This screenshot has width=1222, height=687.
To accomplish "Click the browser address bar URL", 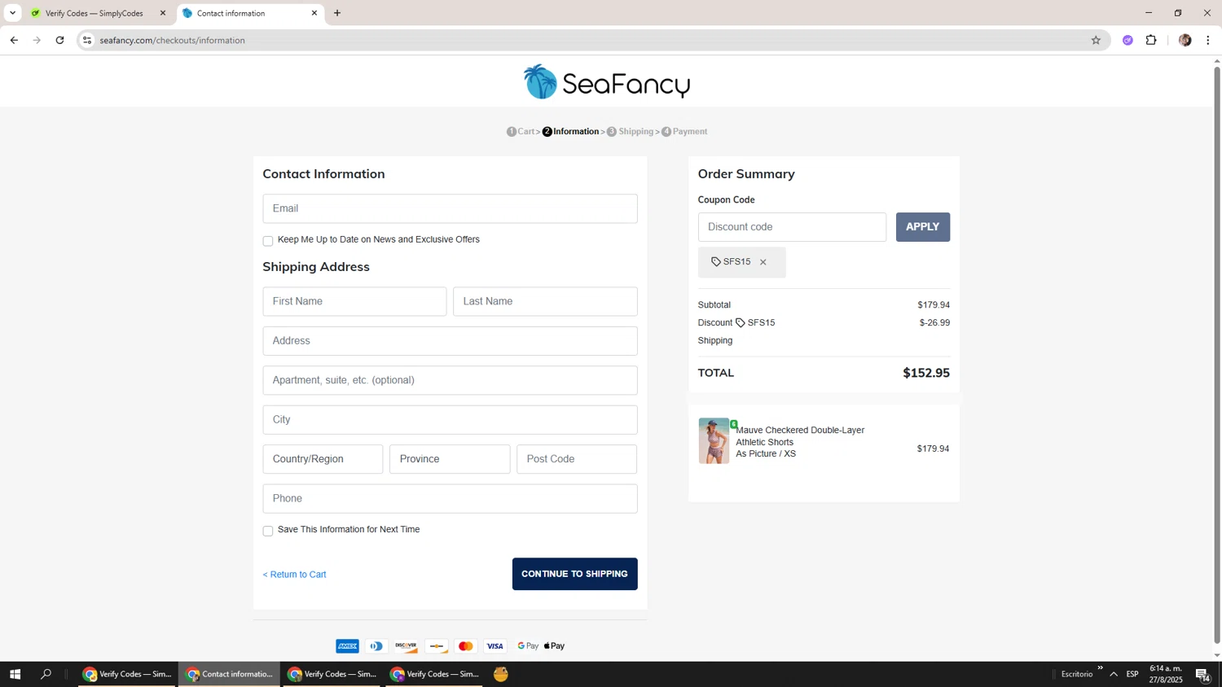I will click(172, 40).
